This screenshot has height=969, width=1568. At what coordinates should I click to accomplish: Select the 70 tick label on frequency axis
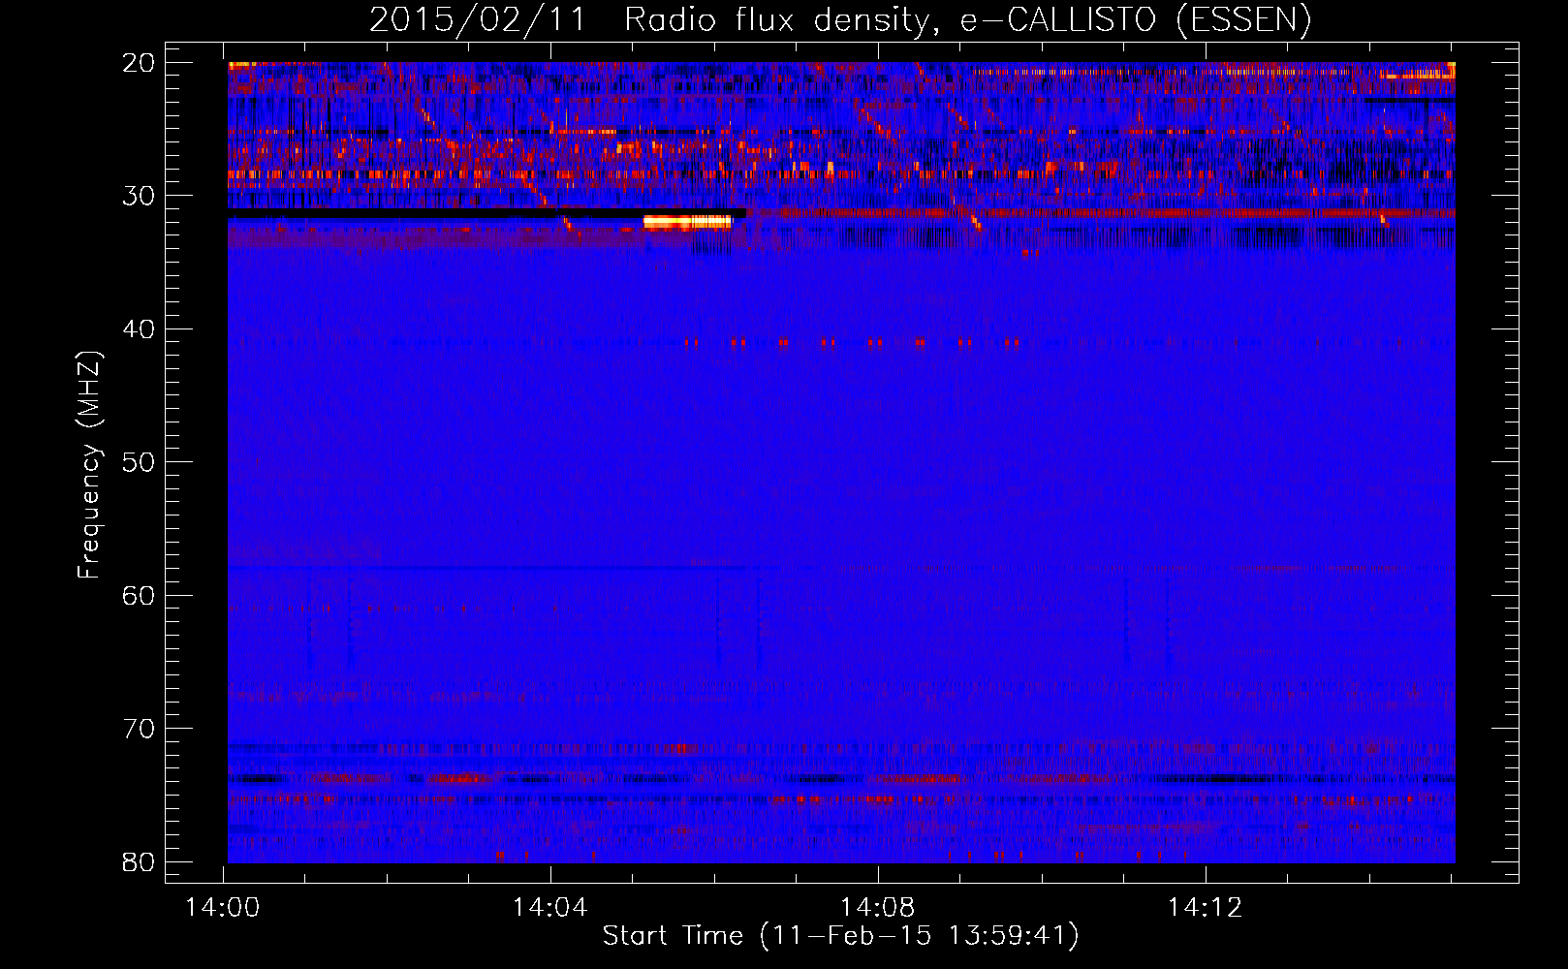point(140,729)
